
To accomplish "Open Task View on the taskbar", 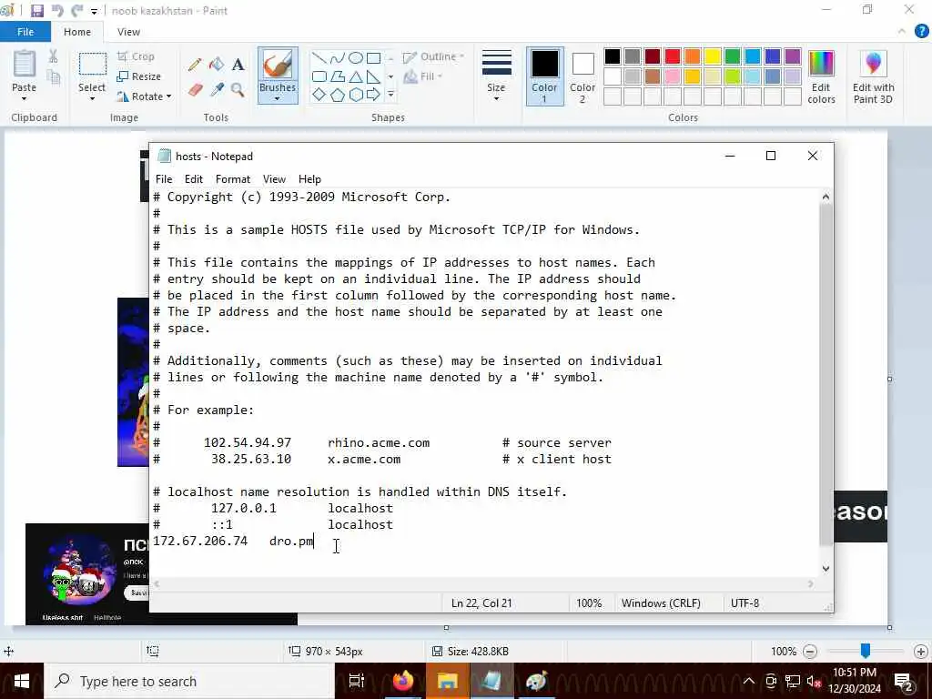I will point(356,681).
